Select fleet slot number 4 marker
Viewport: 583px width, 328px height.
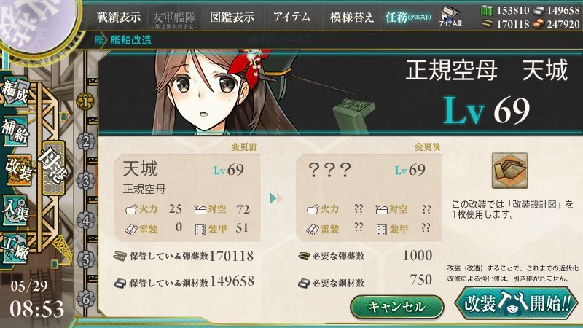[x=85, y=220]
